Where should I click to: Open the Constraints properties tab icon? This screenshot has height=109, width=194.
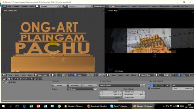[23, 79]
